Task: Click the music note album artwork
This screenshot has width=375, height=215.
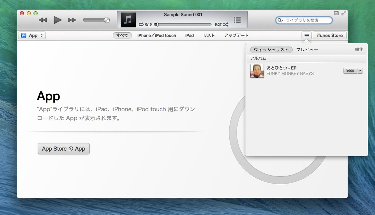Action: click(x=128, y=20)
